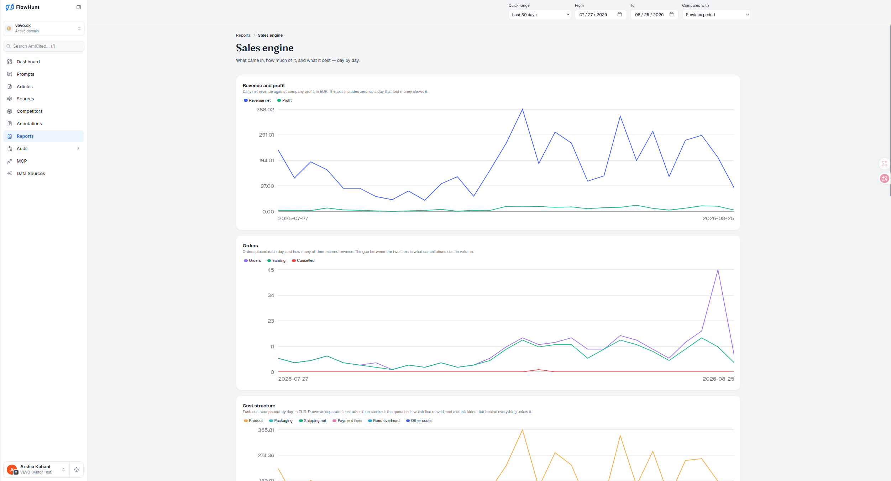Open settings via the gear icon
This screenshot has height=481, width=891.
[77, 470]
